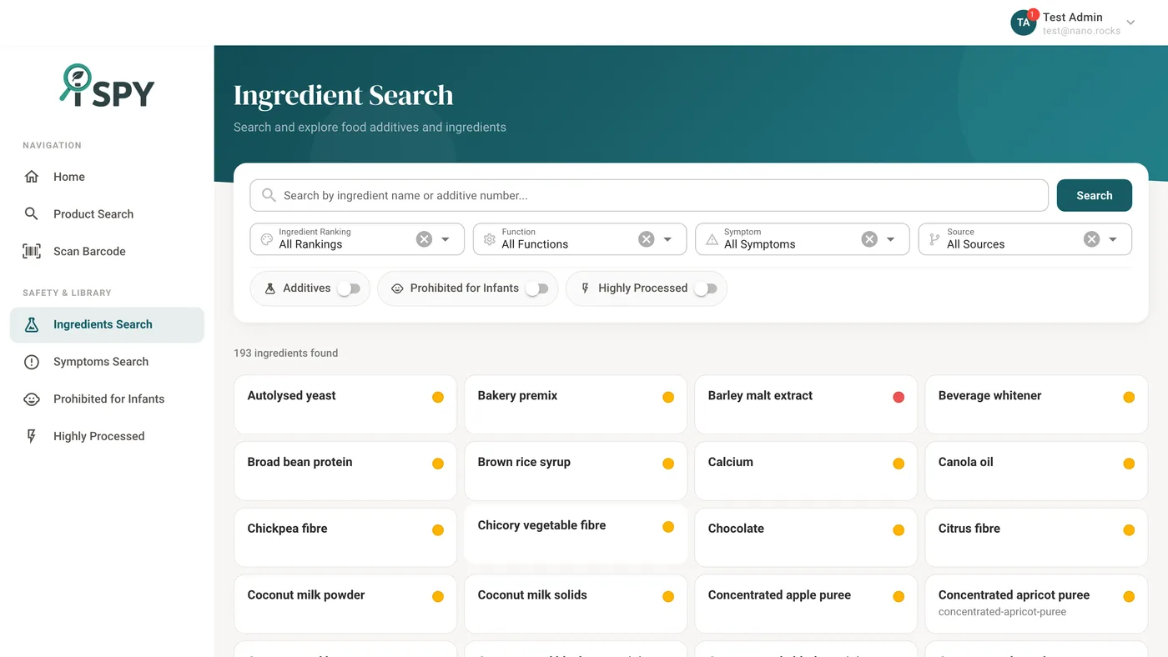This screenshot has height=657, width=1168.
Task: Select the Chicory vegetable fibre card
Action: click(576, 534)
